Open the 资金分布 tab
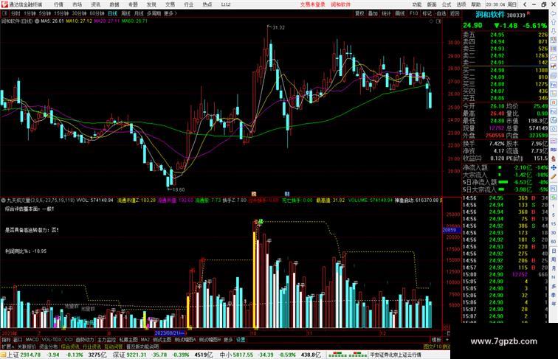The width and height of the screenshot is (558, 359). (x=49, y=346)
